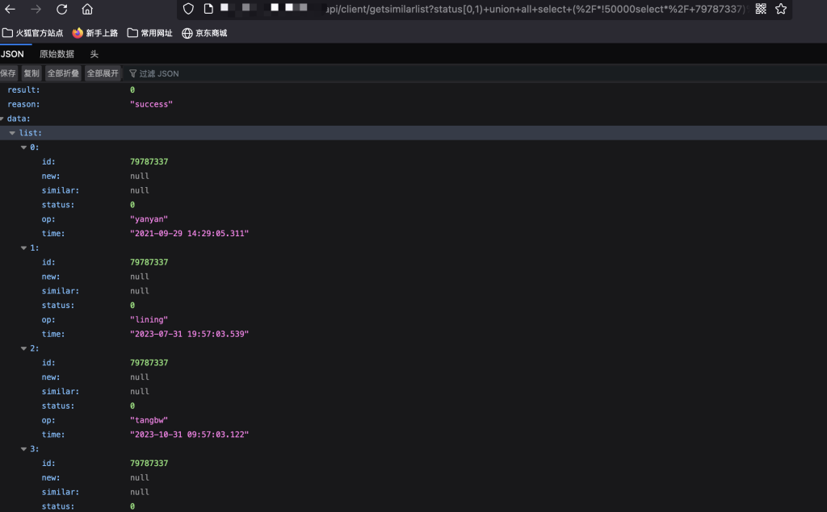Open the 京东商城 bookmark

coord(204,33)
